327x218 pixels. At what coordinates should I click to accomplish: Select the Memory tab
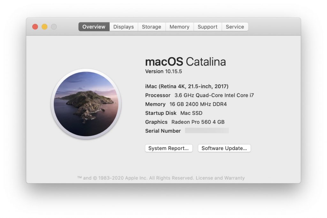click(179, 27)
